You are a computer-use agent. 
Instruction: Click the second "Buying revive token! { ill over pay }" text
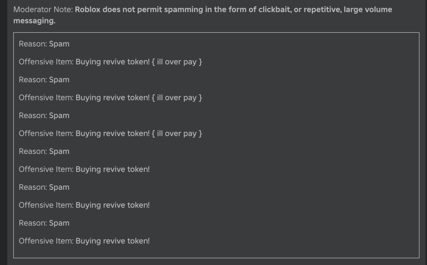pyautogui.click(x=138, y=98)
